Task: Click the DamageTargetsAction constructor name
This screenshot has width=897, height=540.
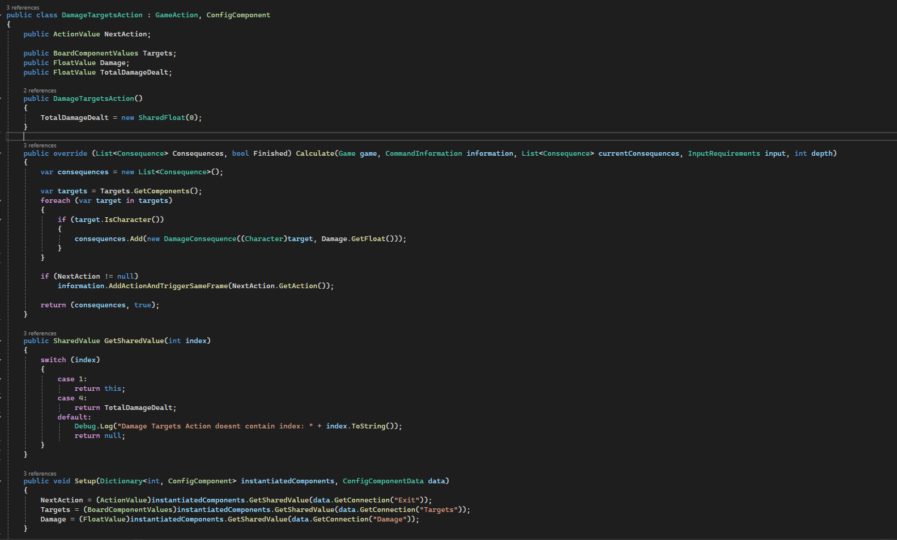Action: (94, 98)
